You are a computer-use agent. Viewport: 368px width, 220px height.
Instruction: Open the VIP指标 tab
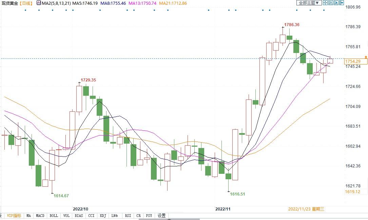click(x=14, y=216)
